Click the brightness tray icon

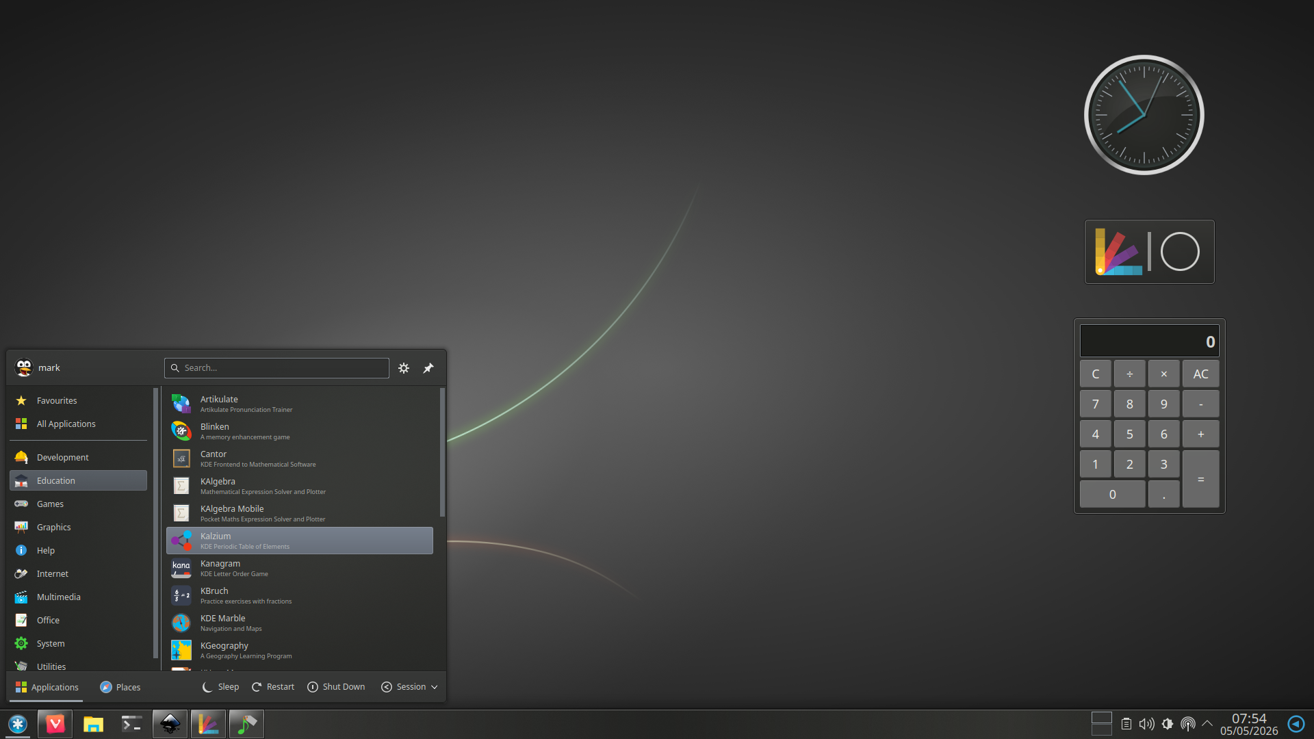(x=1168, y=723)
